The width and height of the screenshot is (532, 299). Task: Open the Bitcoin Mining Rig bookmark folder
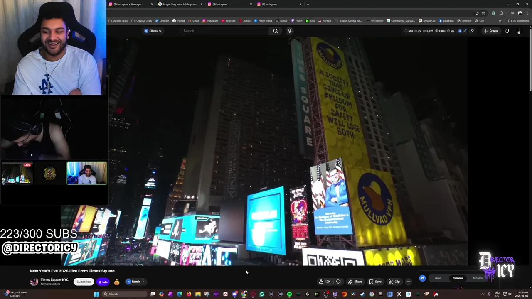pyautogui.click(x=348, y=21)
